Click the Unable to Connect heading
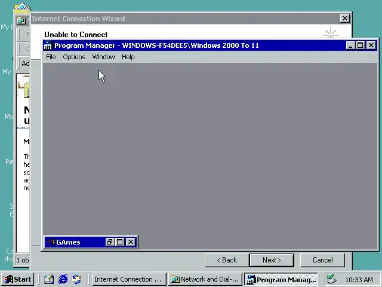382x287 pixels. [76, 35]
